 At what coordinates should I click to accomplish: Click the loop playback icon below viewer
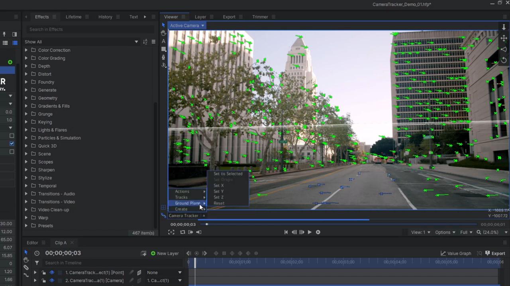(182, 232)
